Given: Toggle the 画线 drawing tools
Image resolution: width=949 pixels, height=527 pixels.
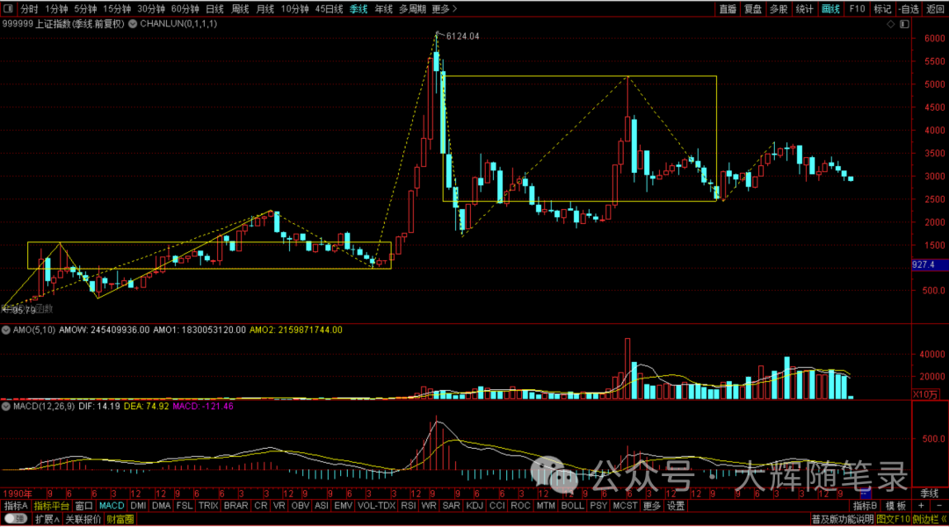Looking at the screenshot, I should click(830, 9).
